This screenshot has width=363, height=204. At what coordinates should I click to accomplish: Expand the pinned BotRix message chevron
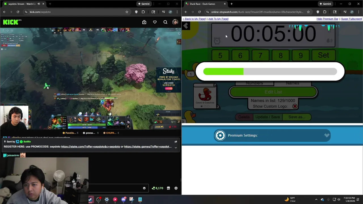176,147
